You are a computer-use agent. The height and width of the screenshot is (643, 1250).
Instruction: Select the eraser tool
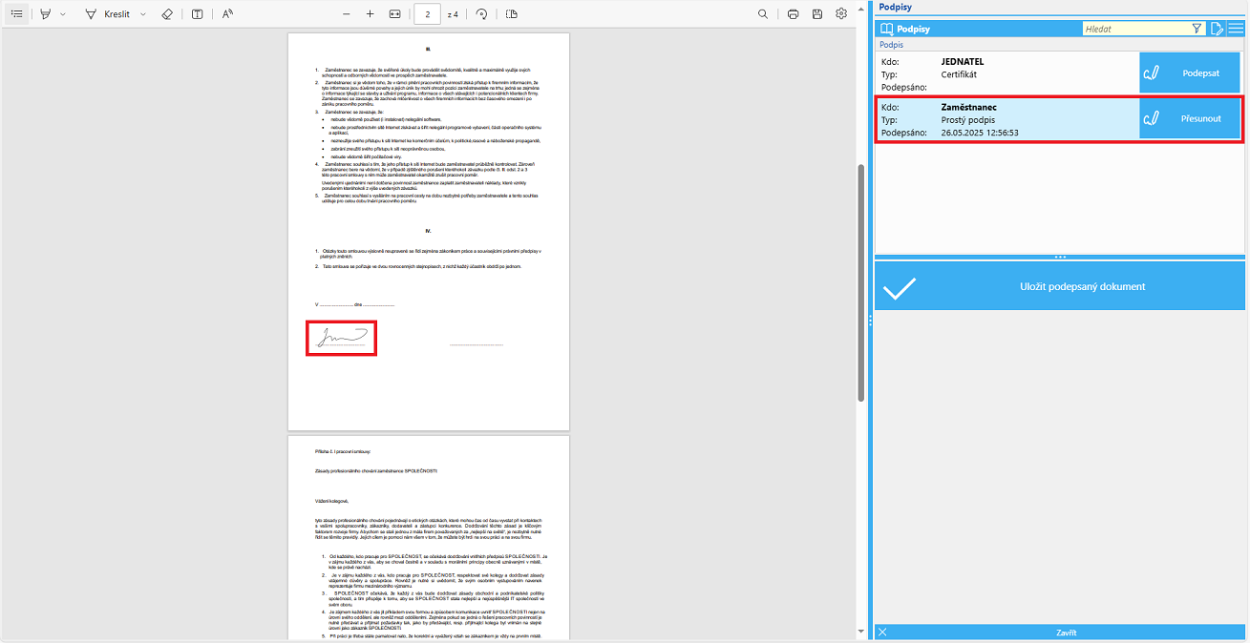coord(167,14)
